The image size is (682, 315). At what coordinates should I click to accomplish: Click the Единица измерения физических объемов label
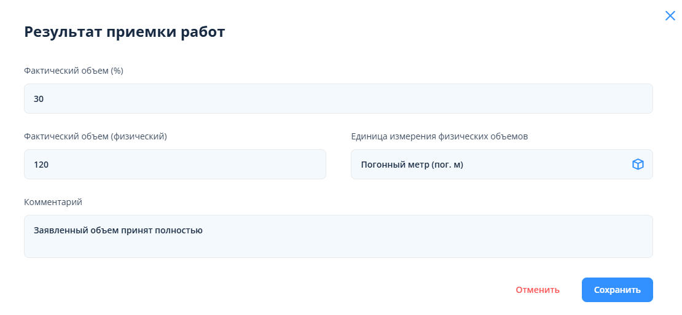[x=439, y=136]
